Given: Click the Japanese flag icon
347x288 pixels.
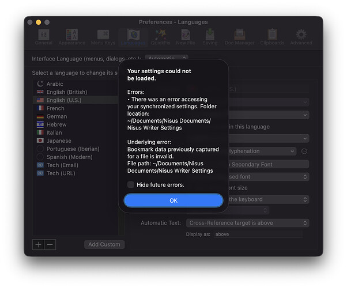Looking at the screenshot, I should click(x=40, y=141).
